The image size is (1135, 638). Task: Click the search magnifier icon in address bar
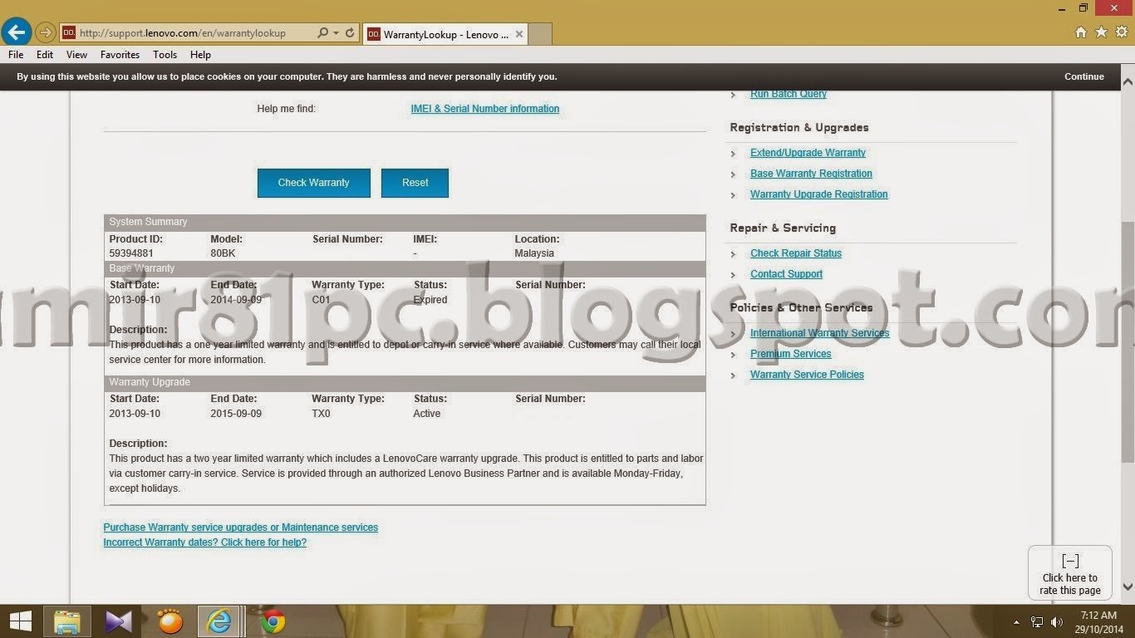click(x=323, y=33)
